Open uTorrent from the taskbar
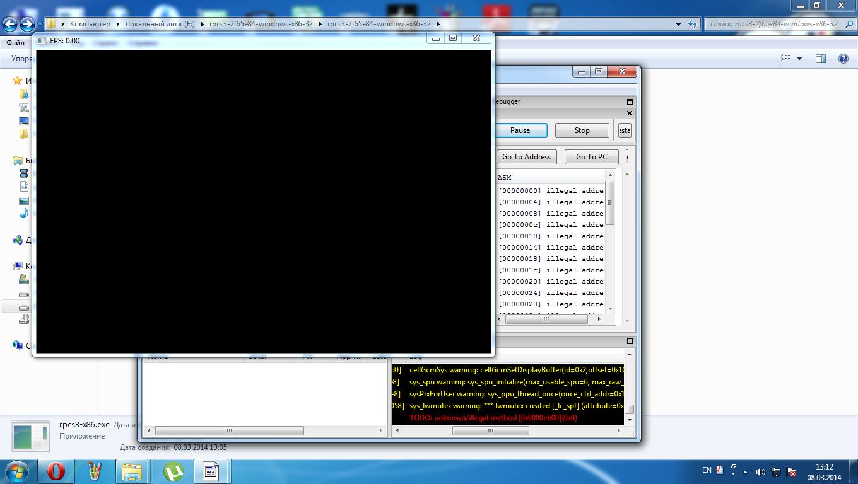This screenshot has width=858, height=484. [x=173, y=471]
